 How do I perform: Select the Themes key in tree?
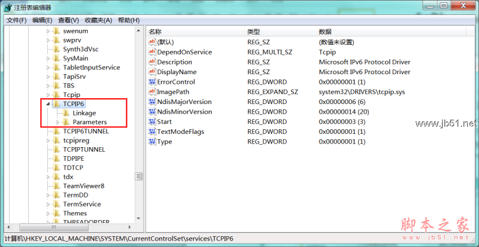pyautogui.click(x=75, y=214)
